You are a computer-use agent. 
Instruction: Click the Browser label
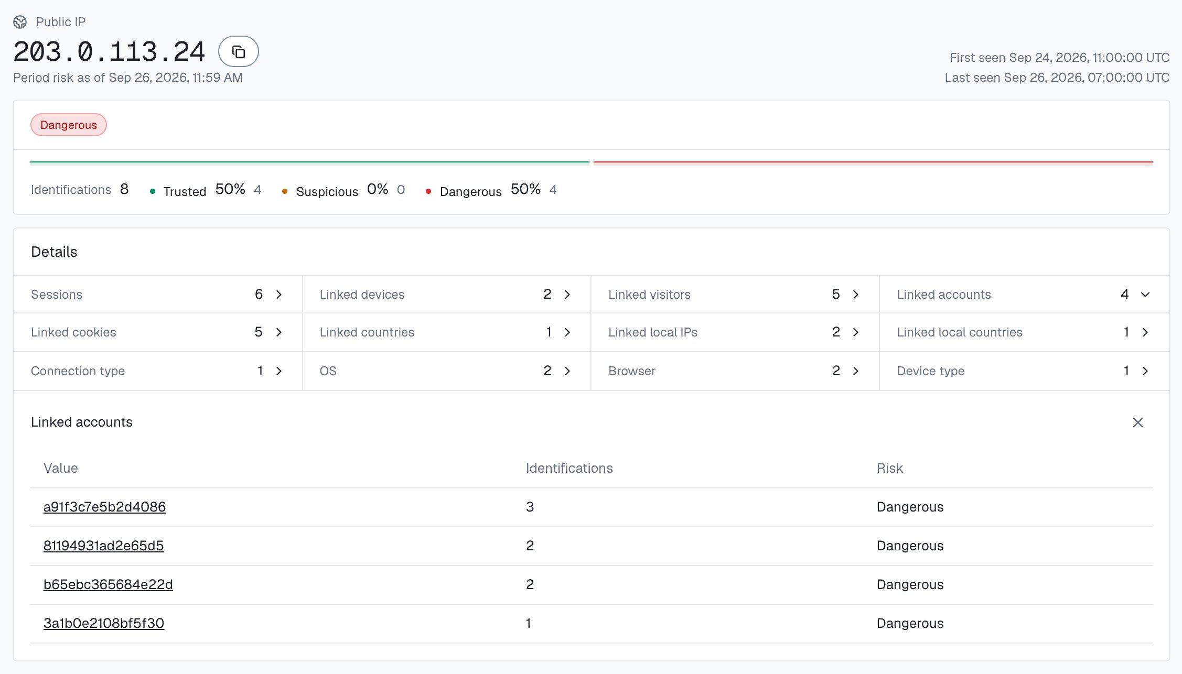point(632,371)
